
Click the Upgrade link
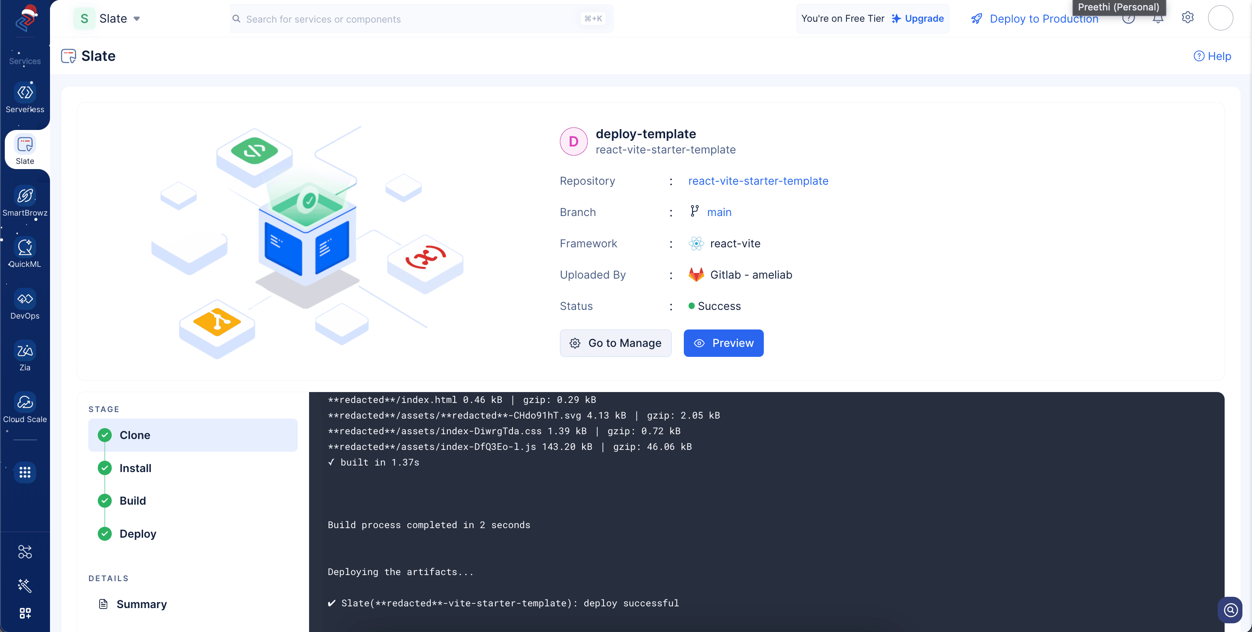click(917, 18)
